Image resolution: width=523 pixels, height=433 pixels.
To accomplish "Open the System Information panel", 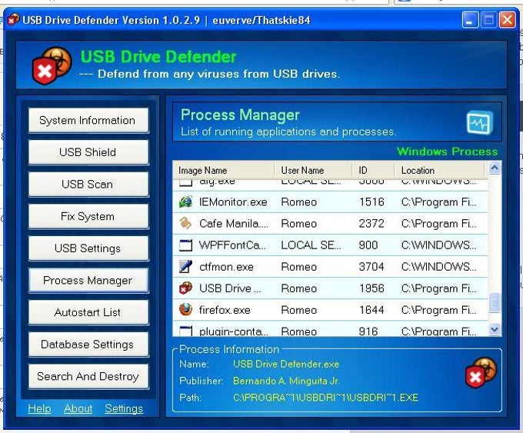I will [x=88, y=121].
